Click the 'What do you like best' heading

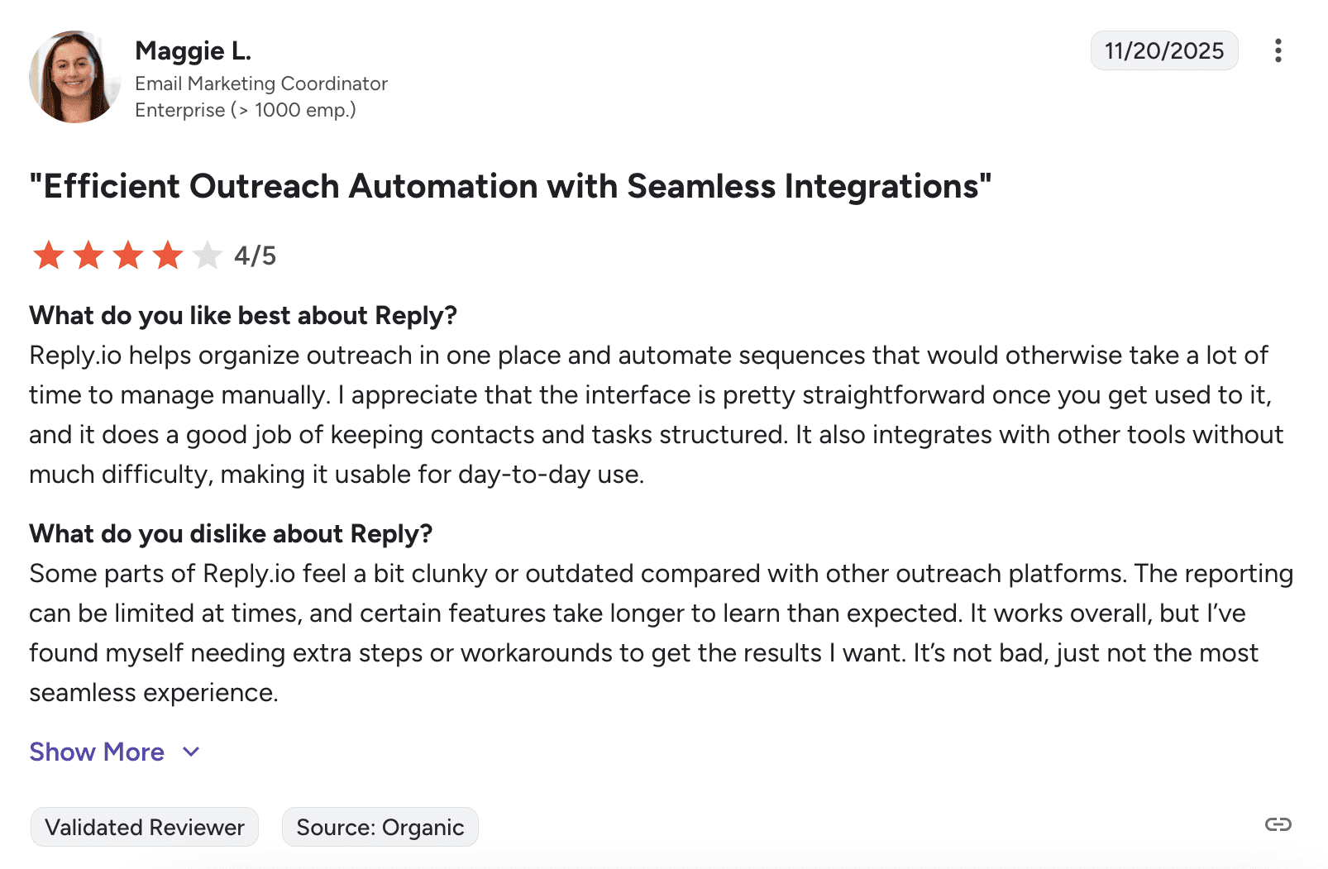point(243,315)
